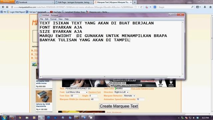
Task: Go back with the browser back arrow
Action: coord(3,7)
